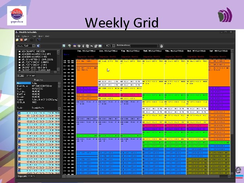244x183 pixels.
Task: Click the red X icon in the top toolbar
Action: pos(21,40)
